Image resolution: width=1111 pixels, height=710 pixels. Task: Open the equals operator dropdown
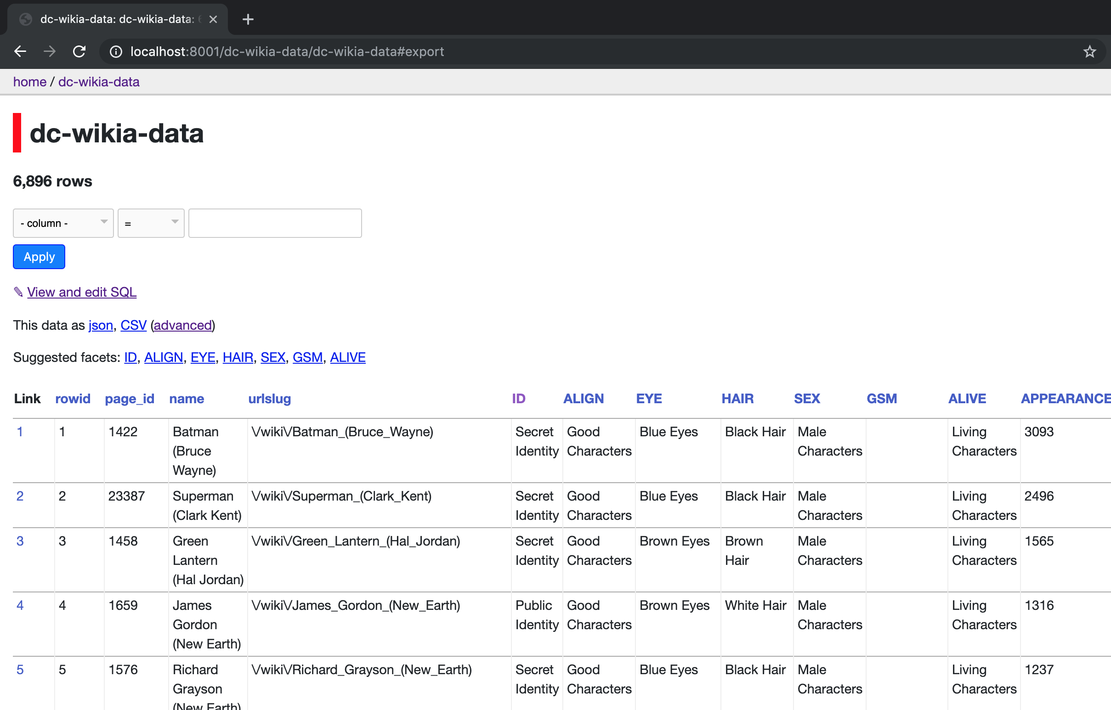(151, 223)
